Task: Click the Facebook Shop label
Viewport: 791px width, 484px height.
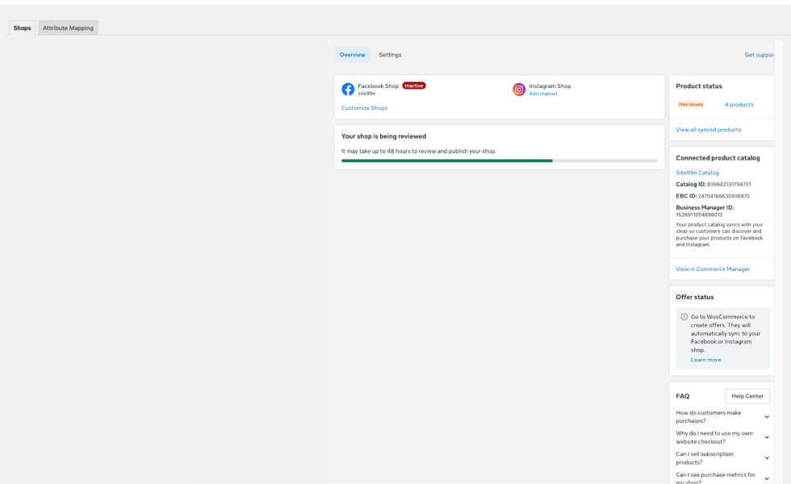Action: click(378, 86)
